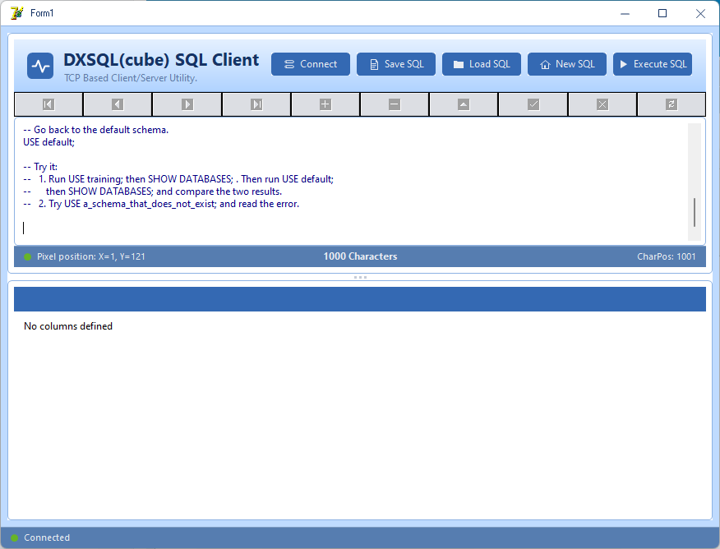Viewport: 720px width, 549px height.
Task: Refresh data with the refresh navigator button
Action: point(672,104)
